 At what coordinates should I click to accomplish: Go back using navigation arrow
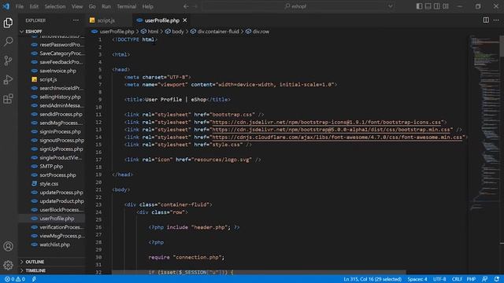[x=186, y=6]
